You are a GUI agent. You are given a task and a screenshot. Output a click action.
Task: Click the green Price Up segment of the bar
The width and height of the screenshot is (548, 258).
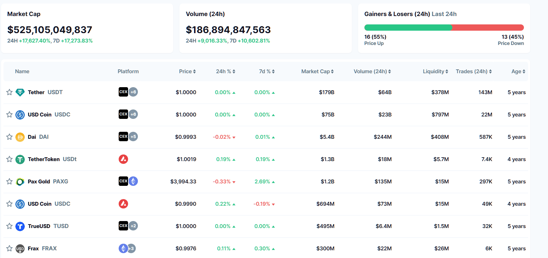[x=408, y=28]
